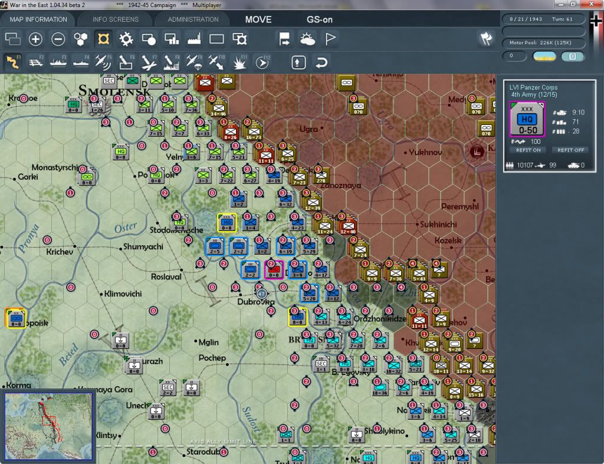
Task: Click the date and turn display
Action: pyautogui.click(x=543, y=19)
